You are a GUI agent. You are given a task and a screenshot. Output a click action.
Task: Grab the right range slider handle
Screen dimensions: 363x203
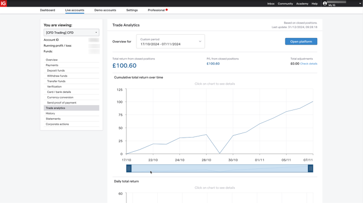[310, 168]
